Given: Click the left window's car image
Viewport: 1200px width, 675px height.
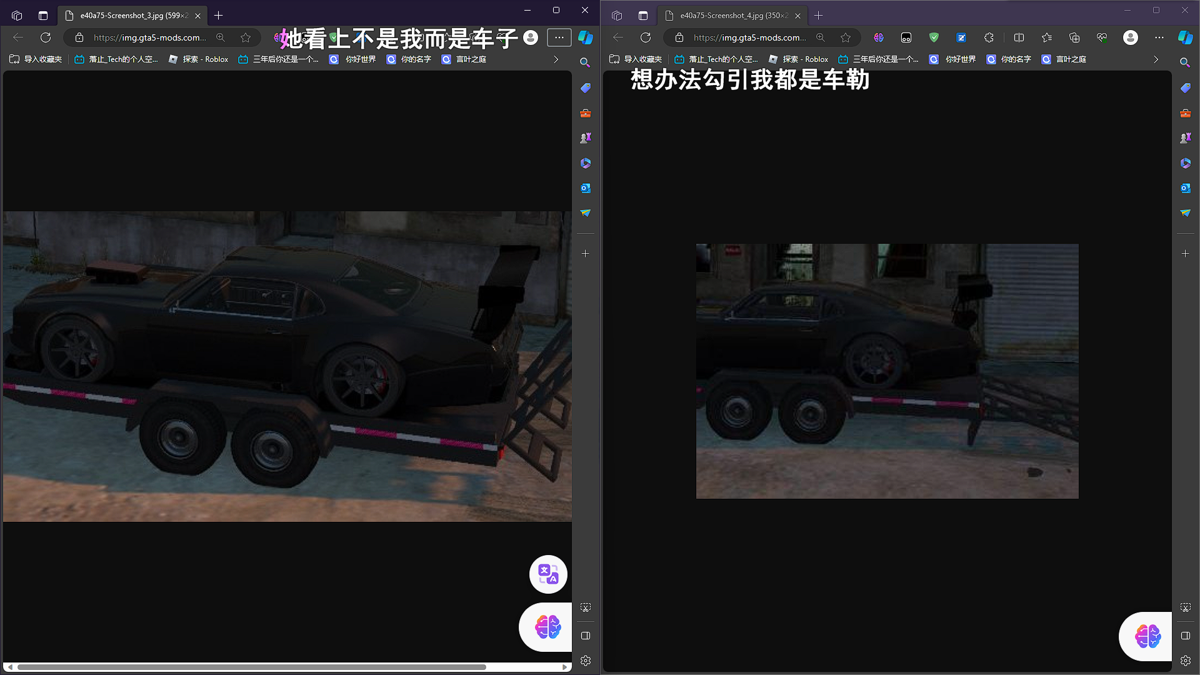Looking at the screenshot, I should [287, 366].
